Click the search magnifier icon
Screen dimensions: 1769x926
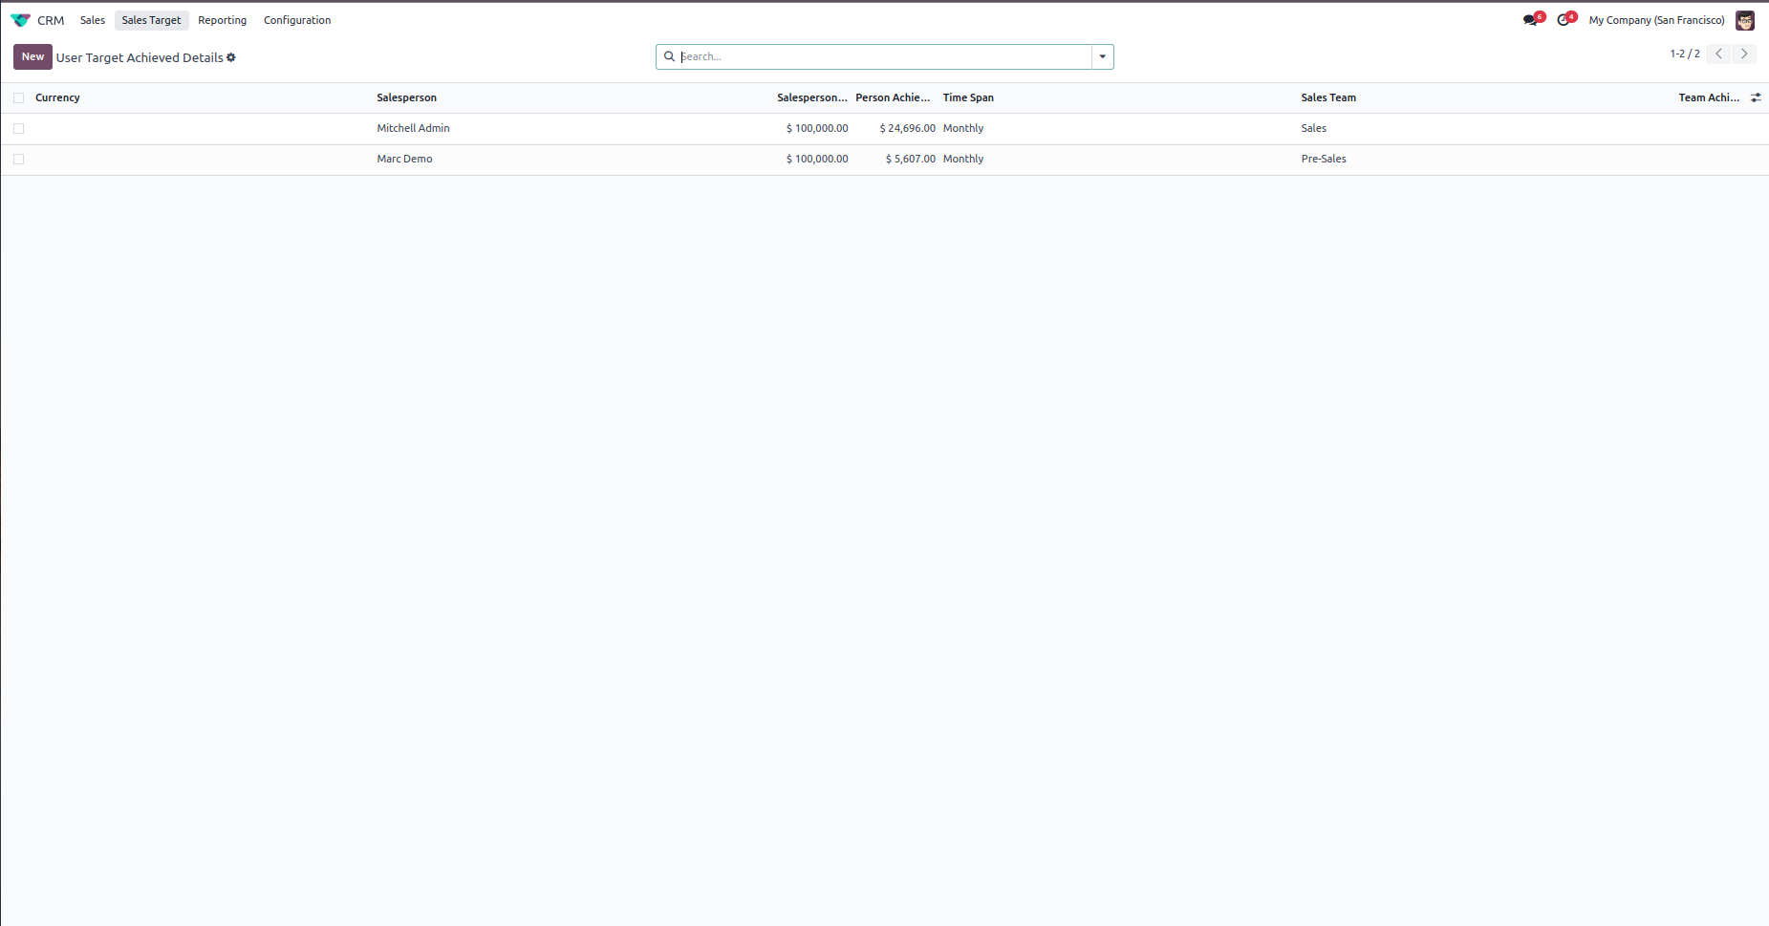pyautogui.click(x=670, y=56)
